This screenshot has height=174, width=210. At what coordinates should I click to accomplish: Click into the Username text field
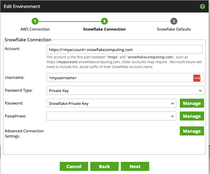[x=118, y=78]
